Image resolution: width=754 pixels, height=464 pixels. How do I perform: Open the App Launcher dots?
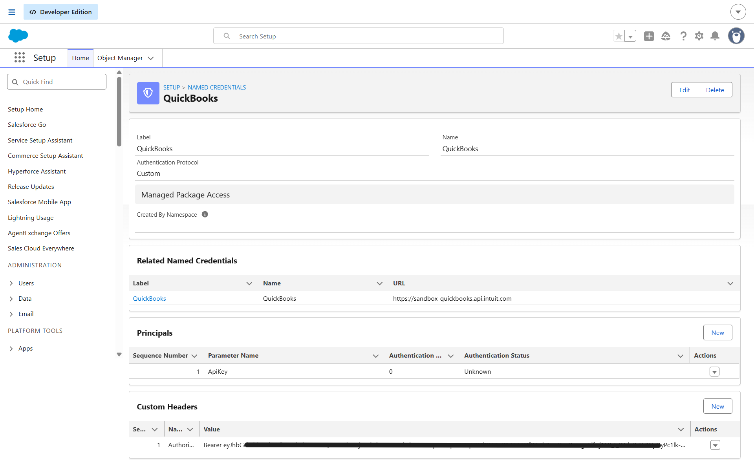[20, 58]
